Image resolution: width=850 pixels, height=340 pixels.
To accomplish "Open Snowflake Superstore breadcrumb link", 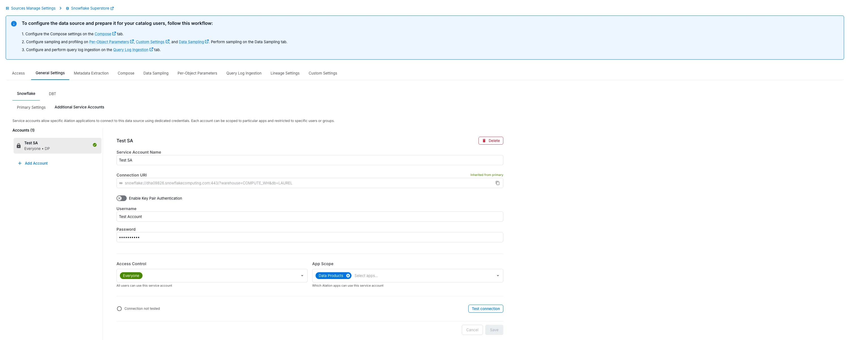I will coord(90,8).
